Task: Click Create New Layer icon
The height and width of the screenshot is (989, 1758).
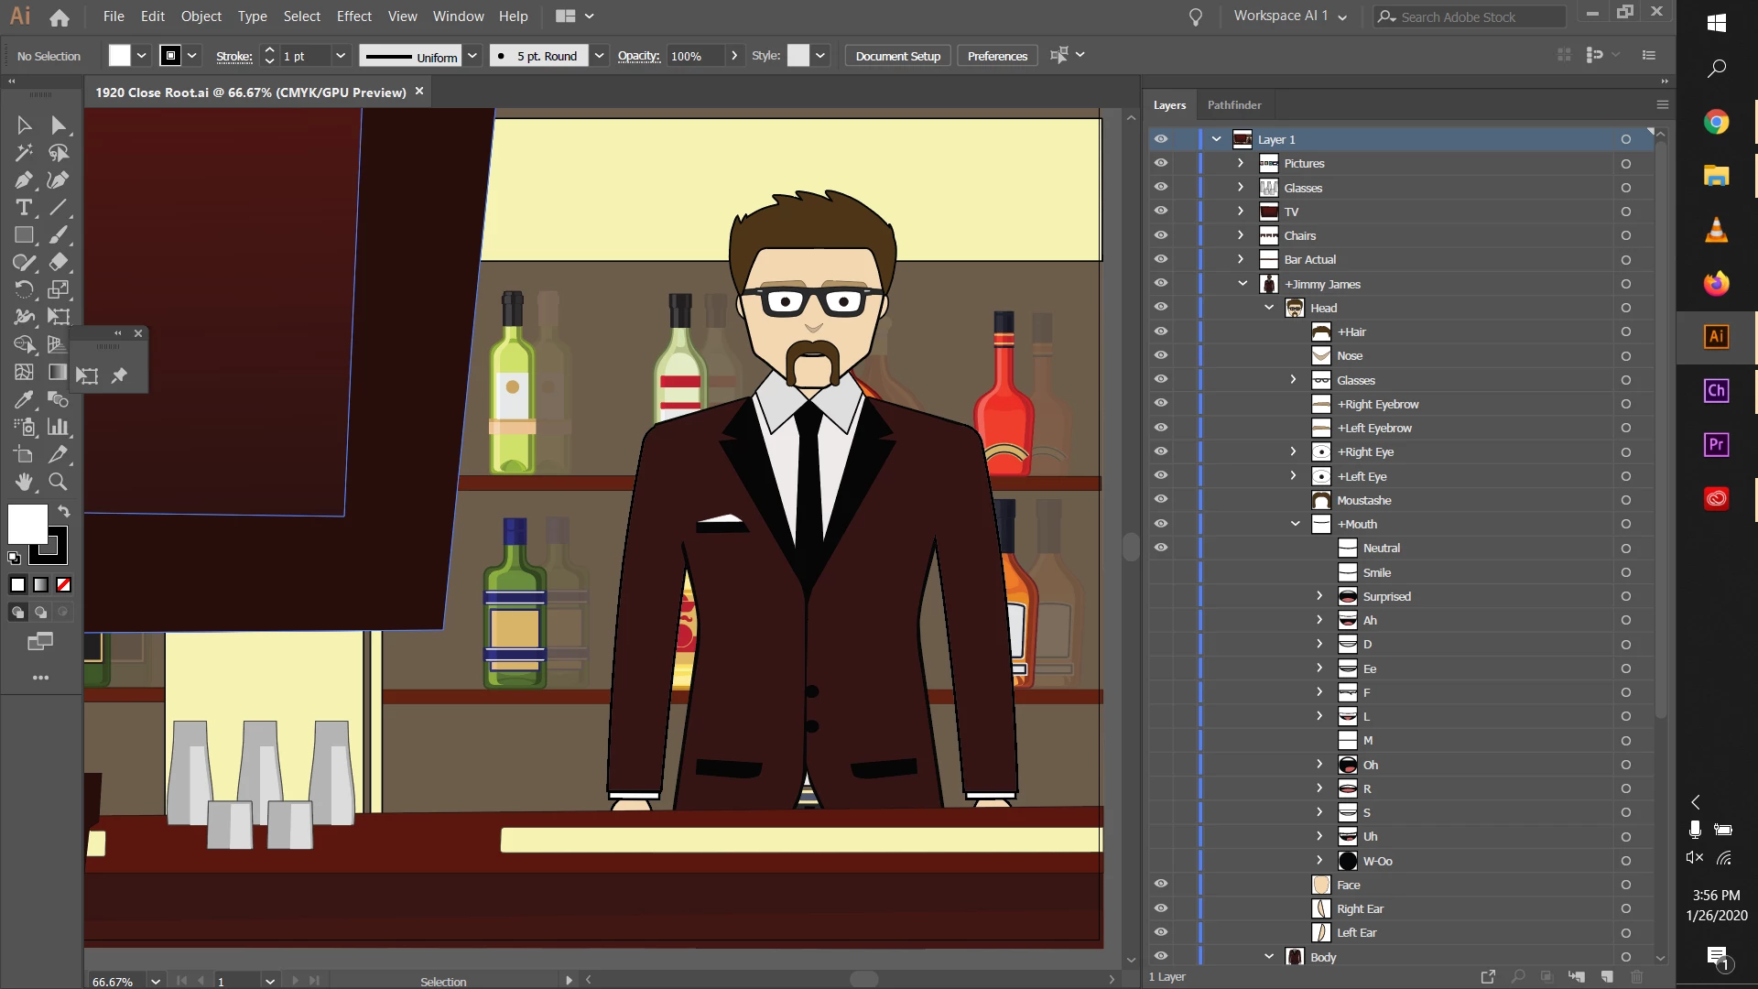Action: 1607,977
